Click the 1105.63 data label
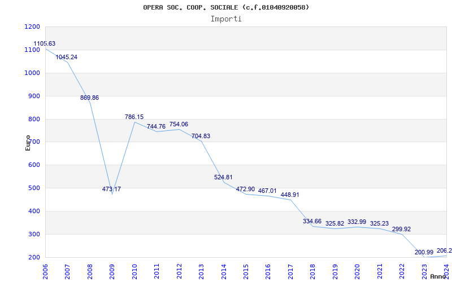Screen dimensions: 452x282 point(45,44)
